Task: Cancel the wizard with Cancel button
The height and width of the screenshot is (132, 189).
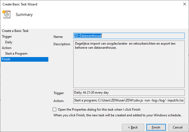Action: tap(178, 127)
